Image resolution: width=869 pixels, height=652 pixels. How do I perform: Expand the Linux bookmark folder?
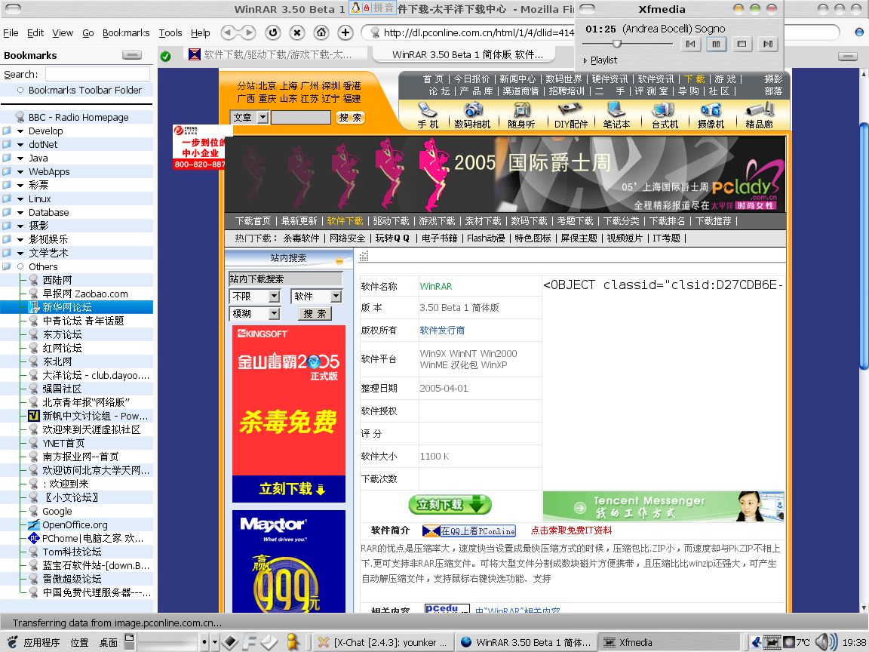point(20,198)
